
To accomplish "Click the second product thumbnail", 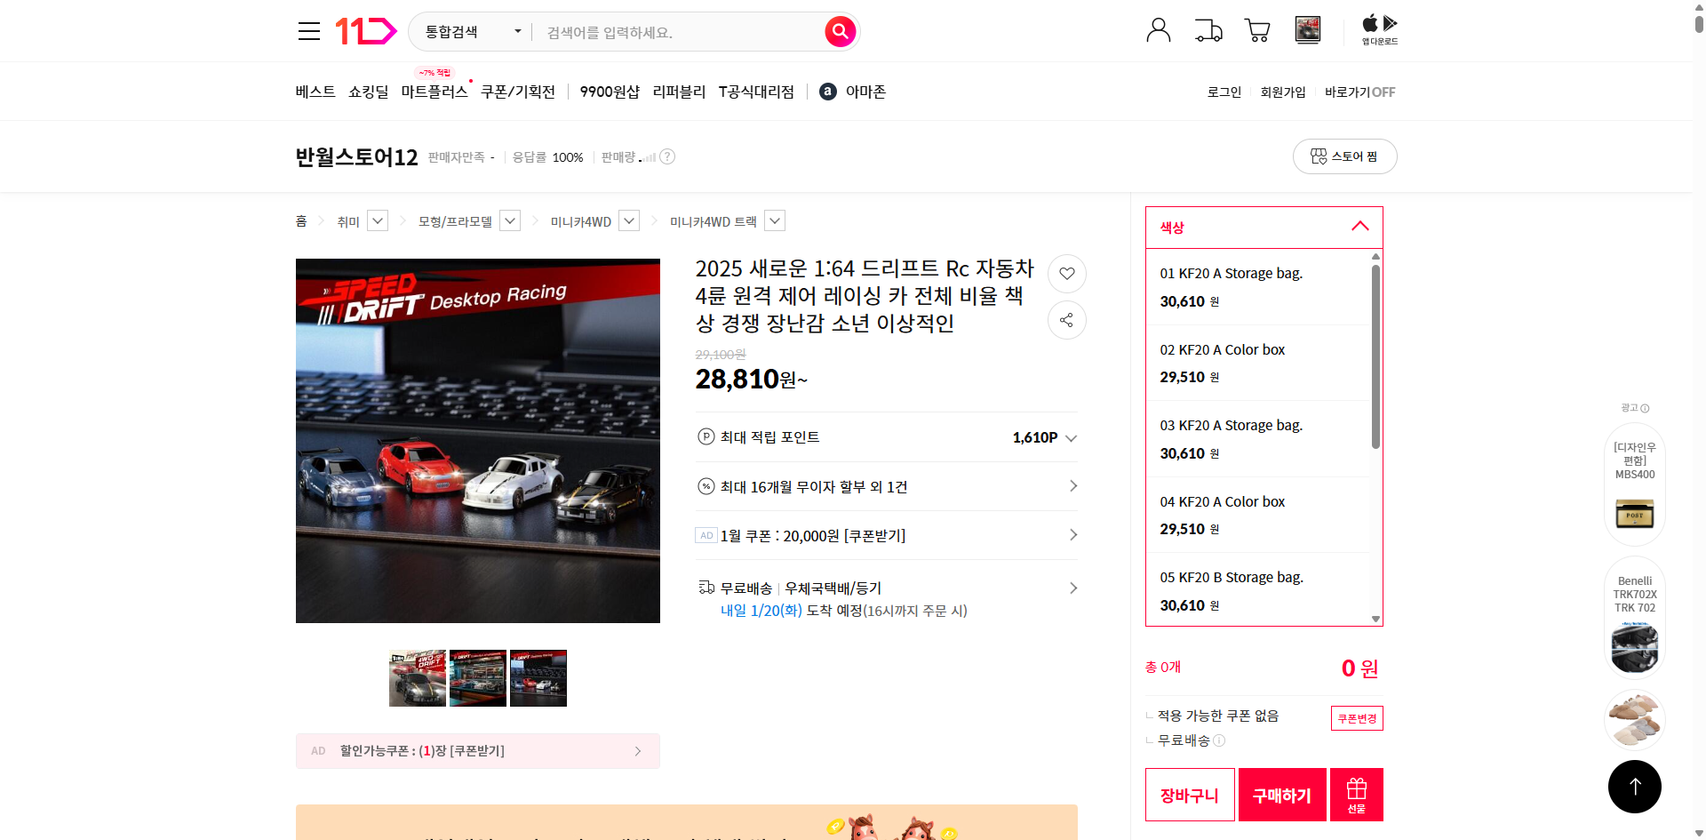I will click(477, 677).
